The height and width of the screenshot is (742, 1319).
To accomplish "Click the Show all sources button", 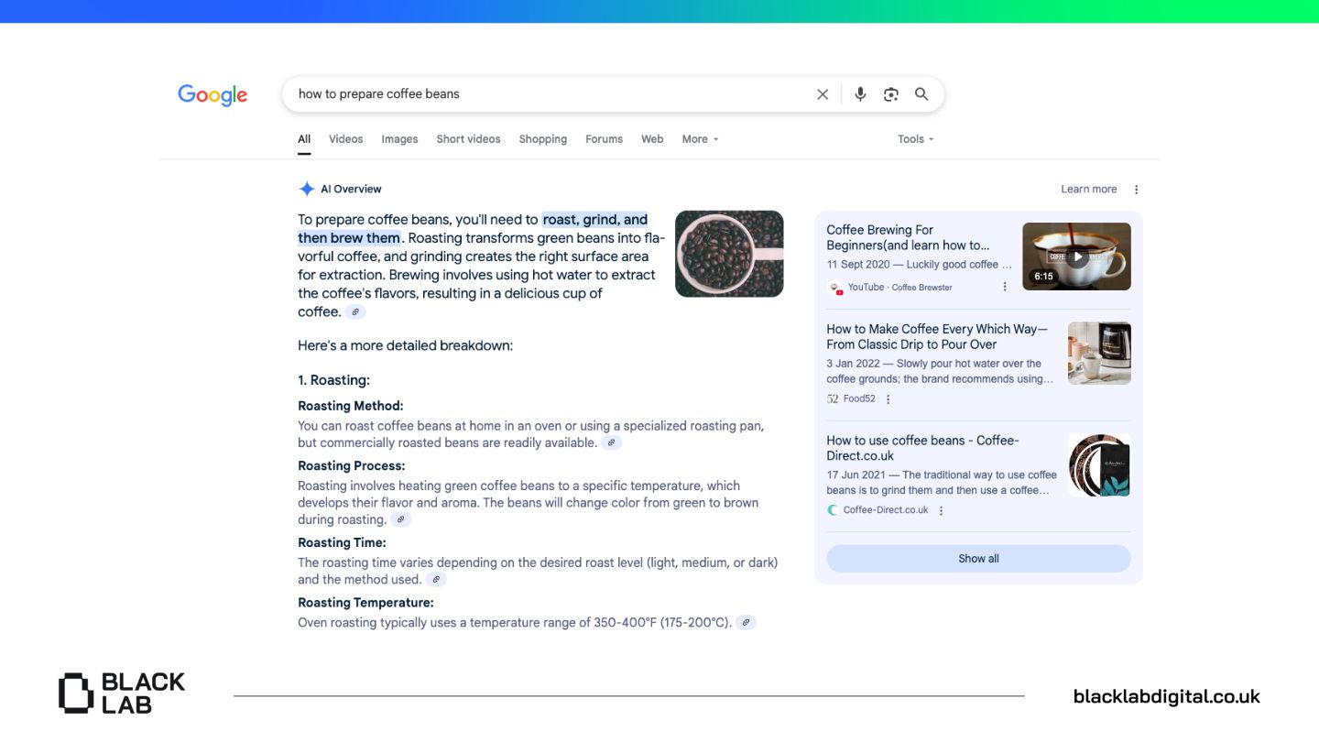I will pyautogui.click(x=978, y=559).
